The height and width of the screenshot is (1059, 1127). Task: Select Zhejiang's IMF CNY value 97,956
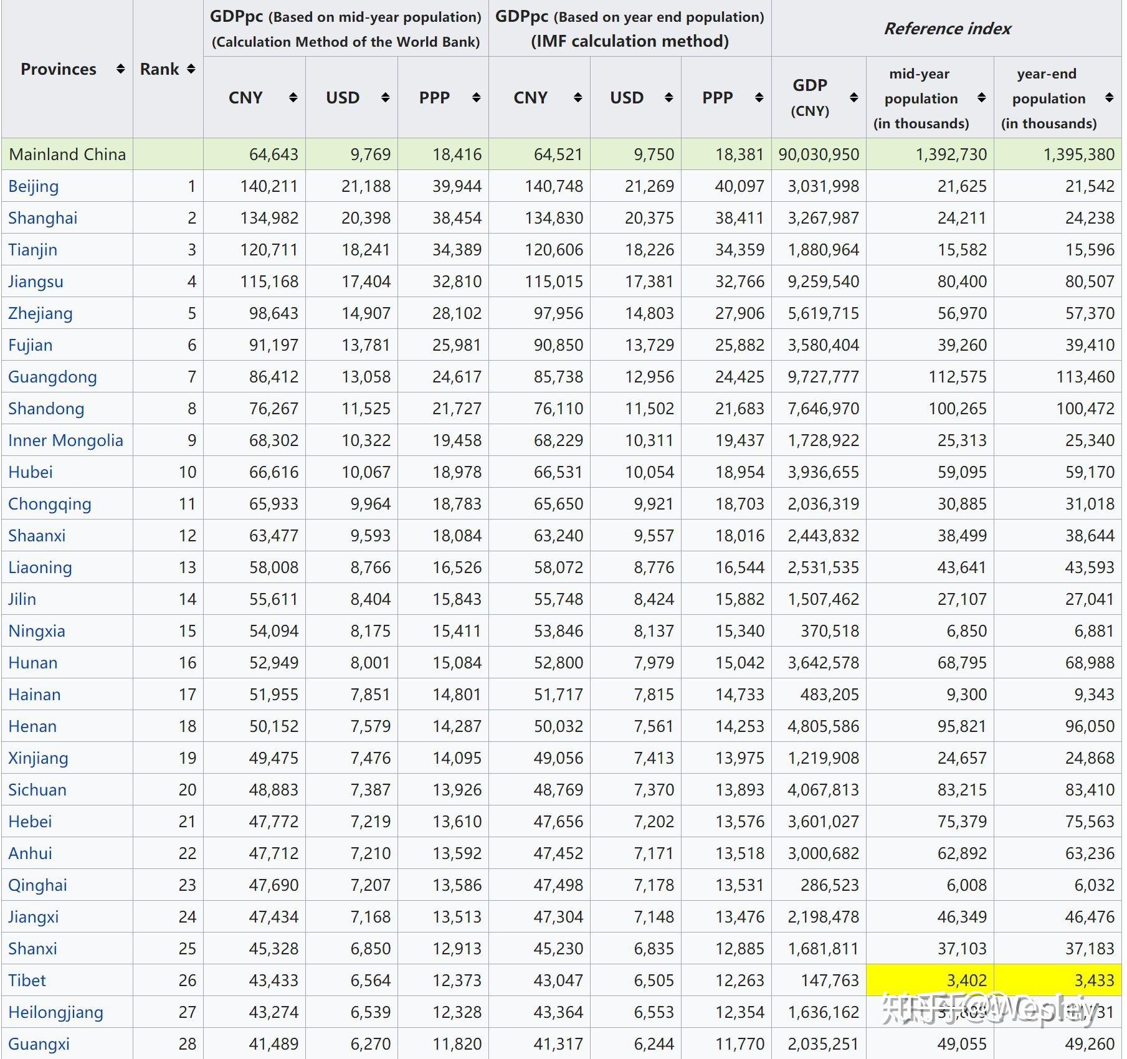pos(558,313)
